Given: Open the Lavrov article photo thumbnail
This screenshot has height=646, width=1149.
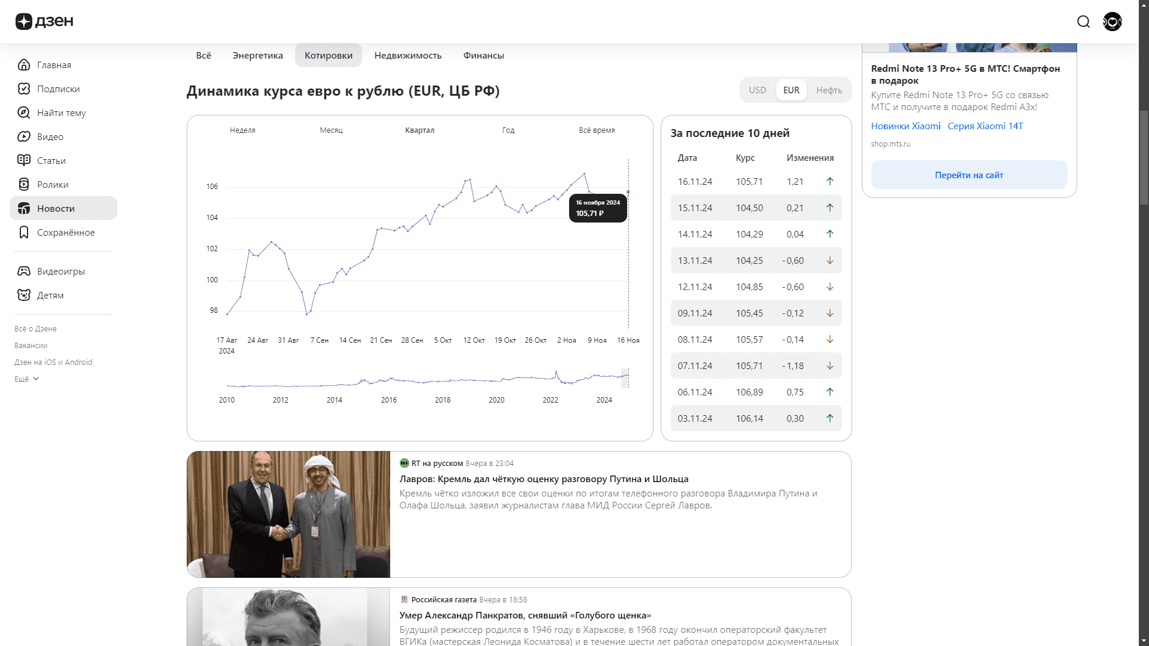Looking at the screenshot, I should coord(288,514).
